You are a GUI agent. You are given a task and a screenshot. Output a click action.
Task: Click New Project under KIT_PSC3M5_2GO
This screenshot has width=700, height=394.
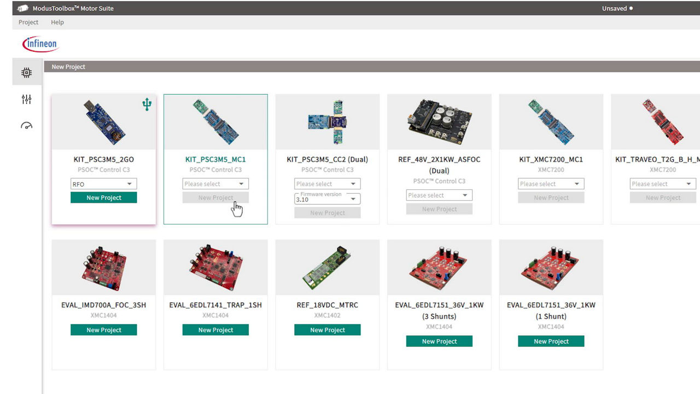(x=103, y=198)
